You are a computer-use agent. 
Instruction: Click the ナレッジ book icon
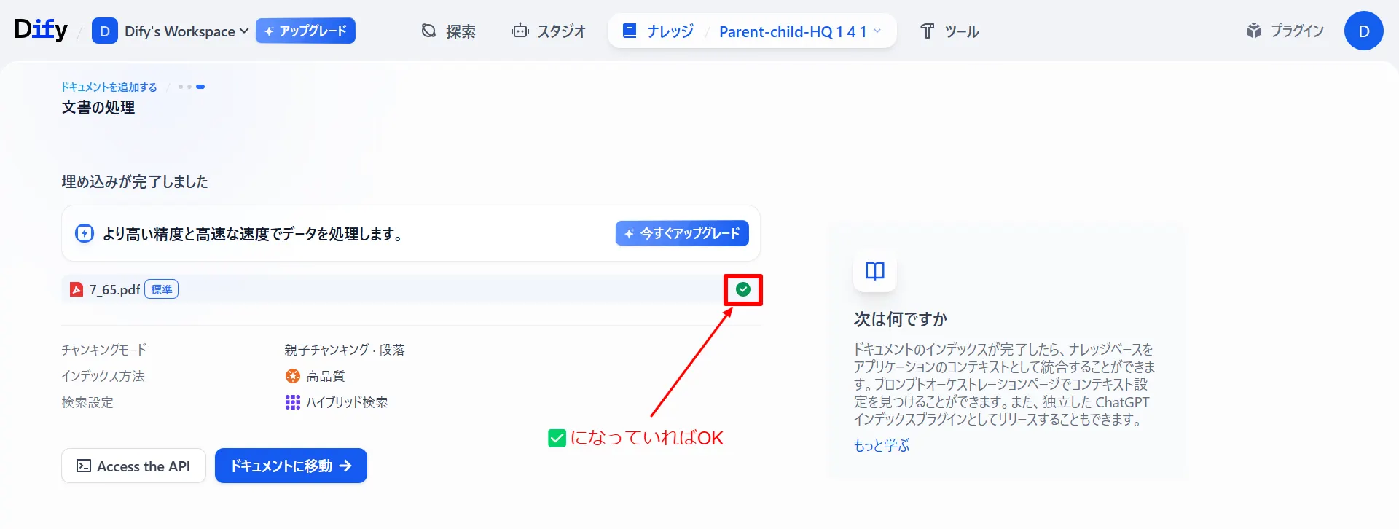tap(630, 31)
